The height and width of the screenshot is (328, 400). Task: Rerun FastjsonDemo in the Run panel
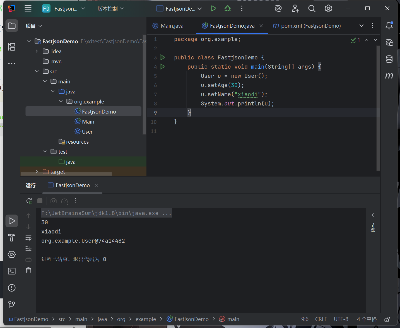pyautogui.click(x=29, y=201)
